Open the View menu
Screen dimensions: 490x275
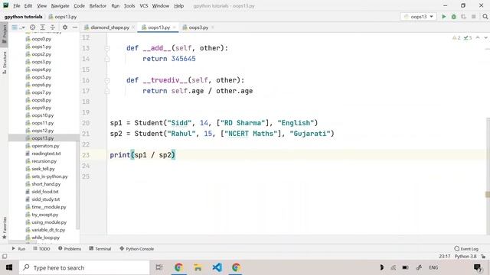[x=41, y=6]
